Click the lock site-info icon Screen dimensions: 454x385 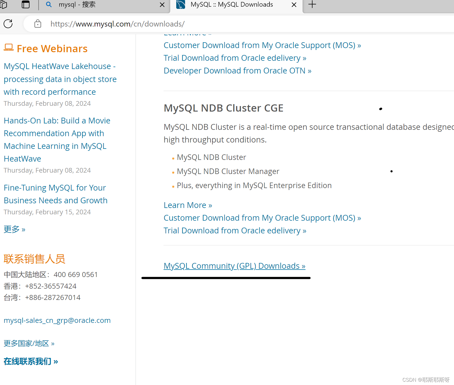(x=38, y=24)
